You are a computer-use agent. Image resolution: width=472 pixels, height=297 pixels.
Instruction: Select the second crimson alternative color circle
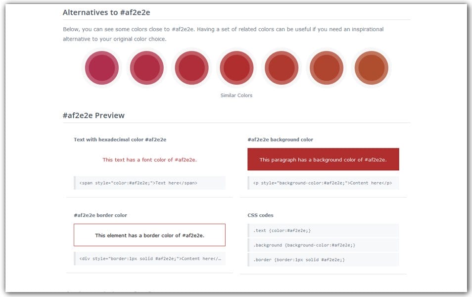pyautogui.click(x=146, y=67)
